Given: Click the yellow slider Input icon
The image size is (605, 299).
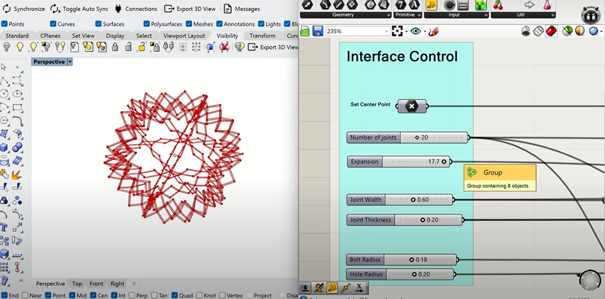Looking at the screenshot, I should (431, 5).
